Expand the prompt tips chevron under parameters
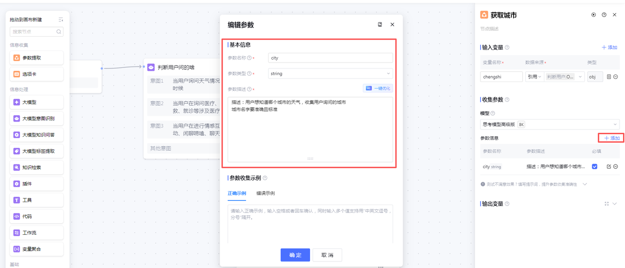The image size is (625, 268). [x=585, y=184]
